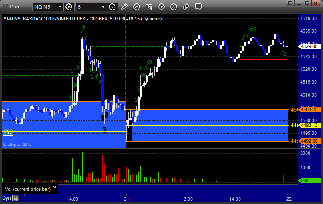Expand the NQ M5 symbol dropdown
This screenshot has width=323, height=204.
click(60, 7)
